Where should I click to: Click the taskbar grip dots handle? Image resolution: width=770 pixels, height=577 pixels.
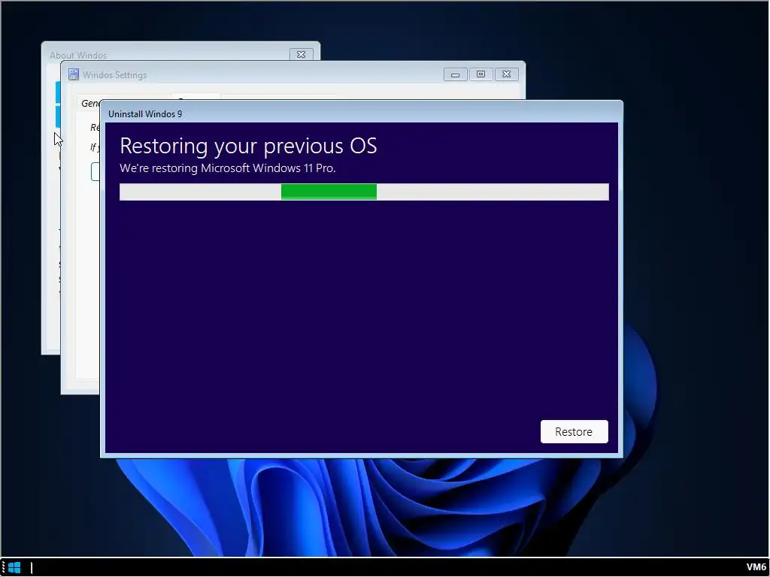coord(4,568)
